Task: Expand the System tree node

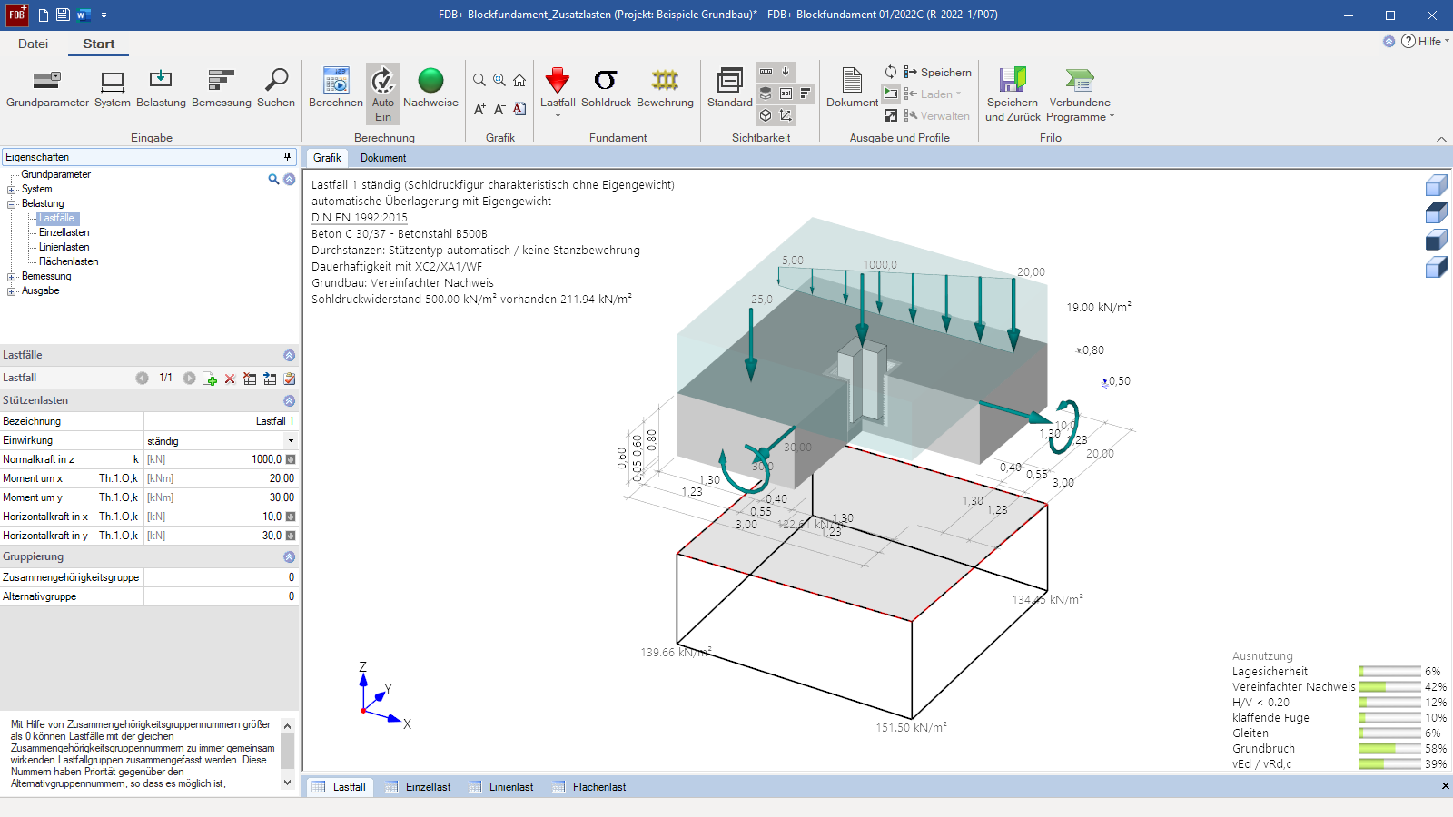Action: 12,190
